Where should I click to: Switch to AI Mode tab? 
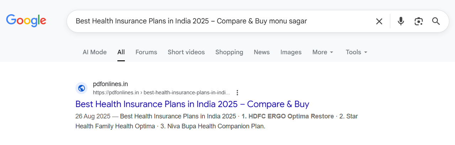click(x=95, y=52)
